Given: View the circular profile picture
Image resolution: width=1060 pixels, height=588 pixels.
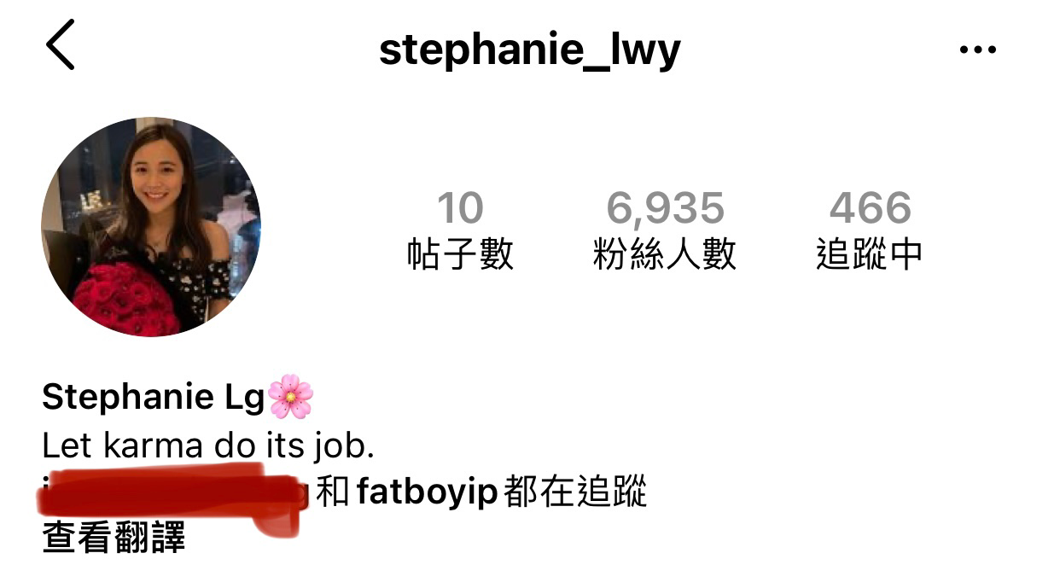Looking at the screenshot, I should tap(151, 227).
